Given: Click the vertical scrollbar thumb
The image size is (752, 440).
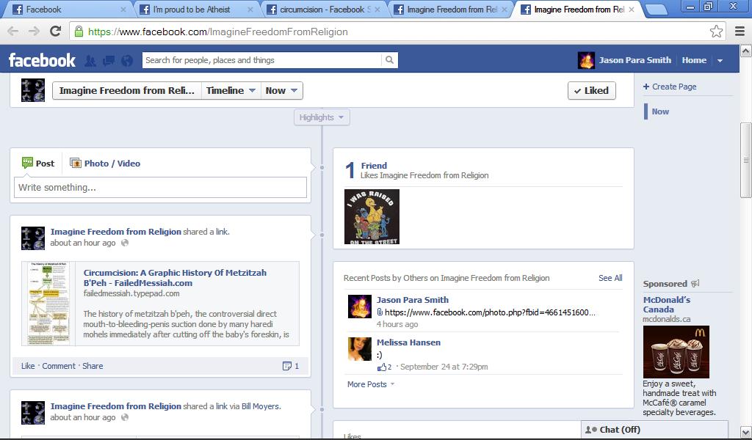Looking at the screenshot, I should [x=746, y=160].
